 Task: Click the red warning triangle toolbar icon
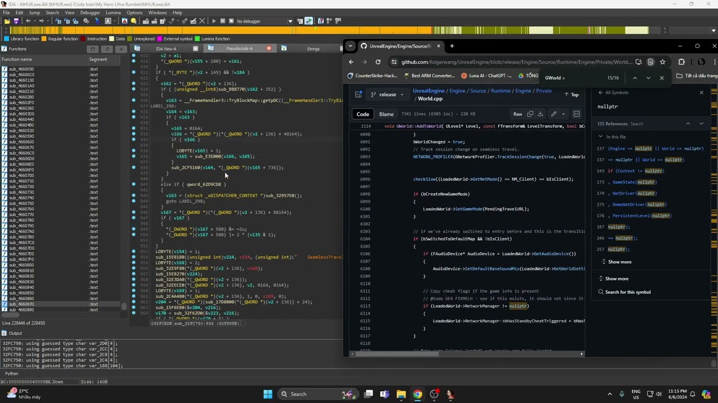pyautogui.click(x=125, y=21)
